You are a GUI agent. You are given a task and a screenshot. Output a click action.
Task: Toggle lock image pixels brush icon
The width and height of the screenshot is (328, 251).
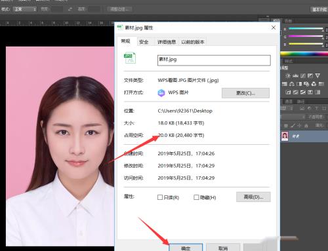coord(293,126)
